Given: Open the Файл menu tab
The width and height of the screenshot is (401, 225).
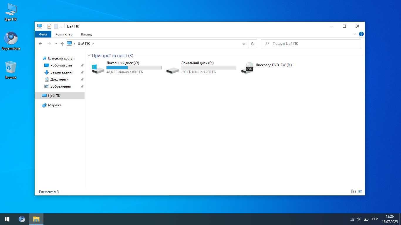Looking at the screenshot, I should click(x=43, y=34).
